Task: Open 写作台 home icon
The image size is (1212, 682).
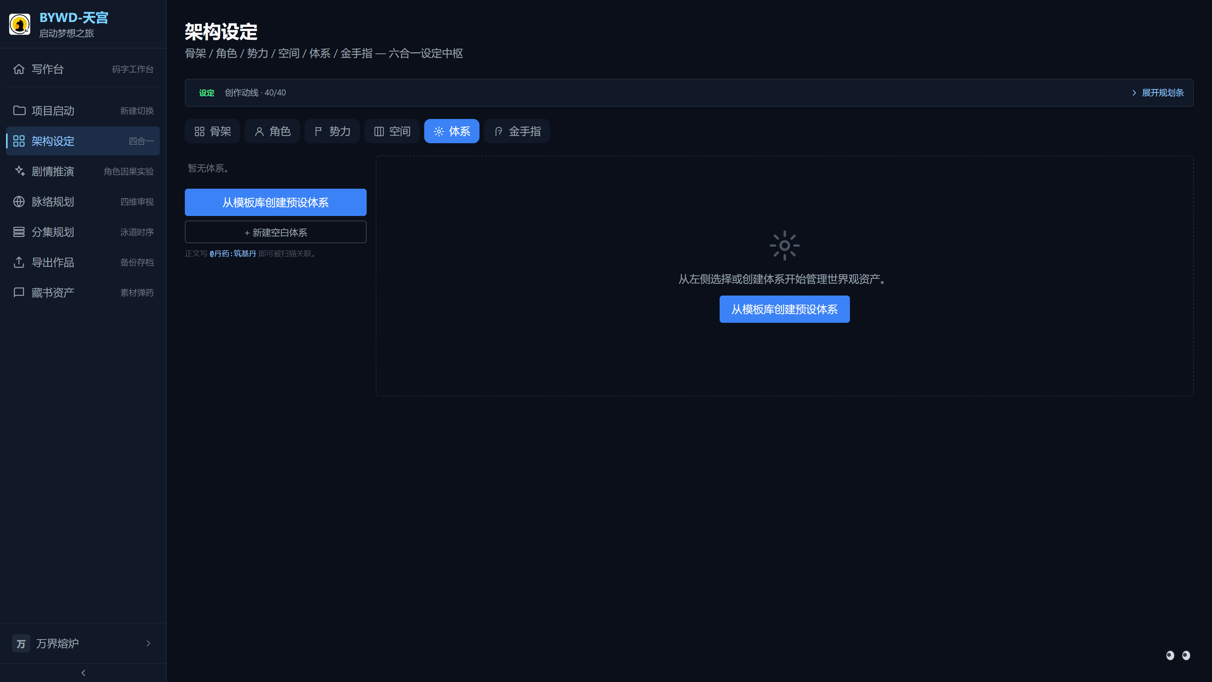Action: coord(19,69)
